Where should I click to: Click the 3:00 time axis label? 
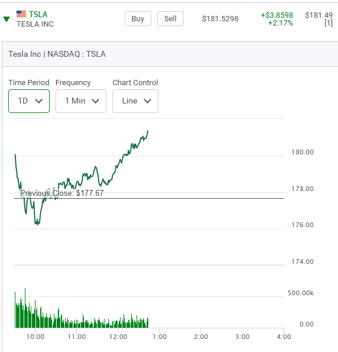(x=242, y=337)
